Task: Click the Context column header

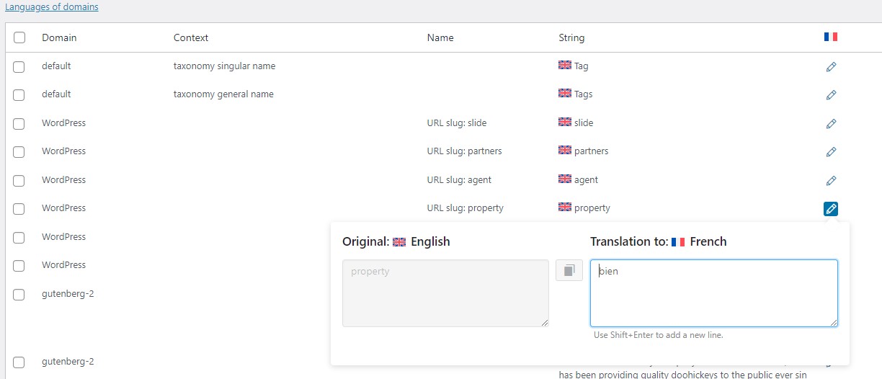Action: click(x=191, y=37)
